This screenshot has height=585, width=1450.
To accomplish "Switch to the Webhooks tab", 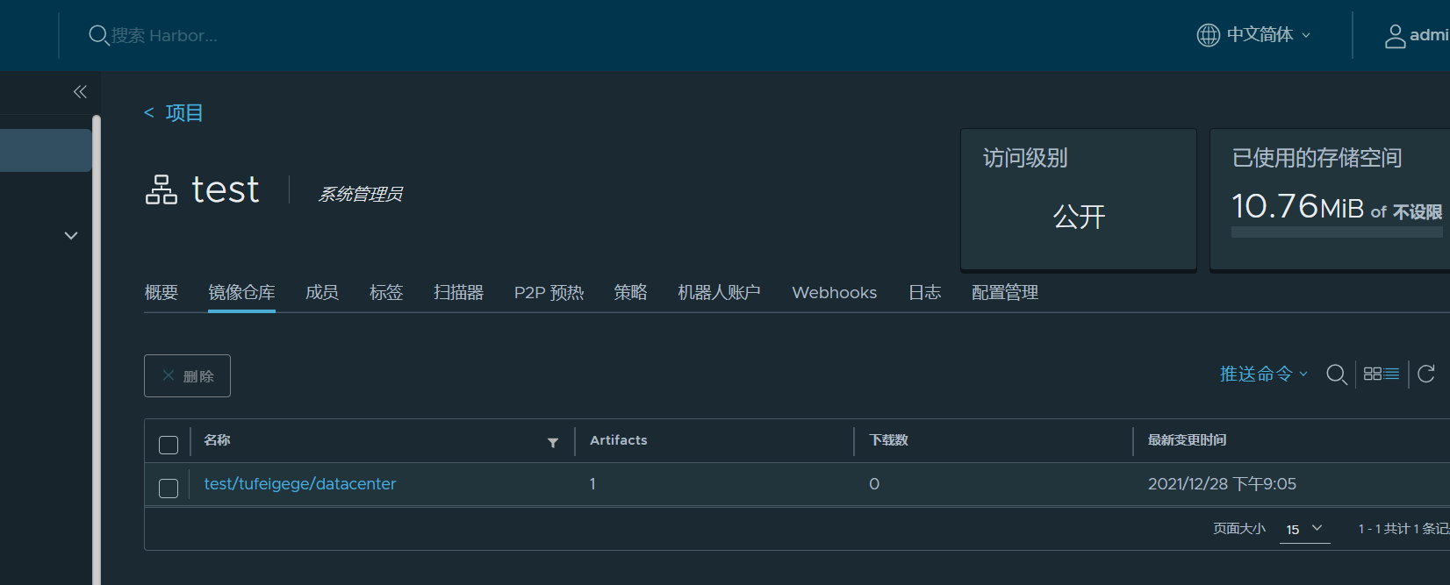I will pyautogui.click(x=835, y=292).
